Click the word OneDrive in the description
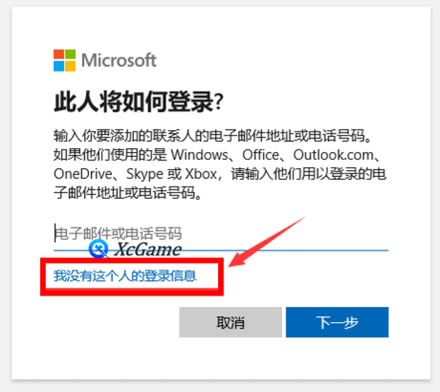440x392 pixels. pos(83,174)
